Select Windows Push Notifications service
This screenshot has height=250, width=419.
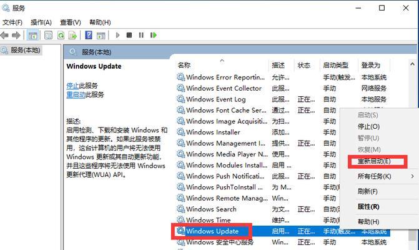point(258,176)
